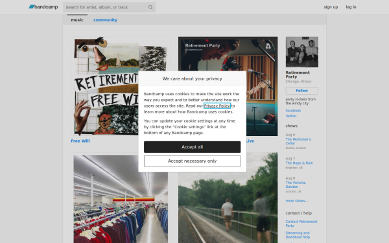The image size is (389, 243).
Task: Click the search magnifier icon
Action: coord(150,7)
